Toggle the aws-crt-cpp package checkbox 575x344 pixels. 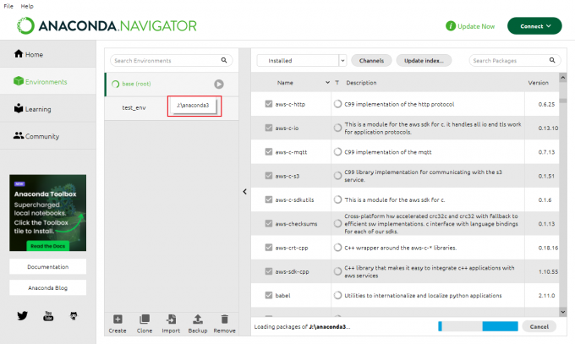[269, 248]
